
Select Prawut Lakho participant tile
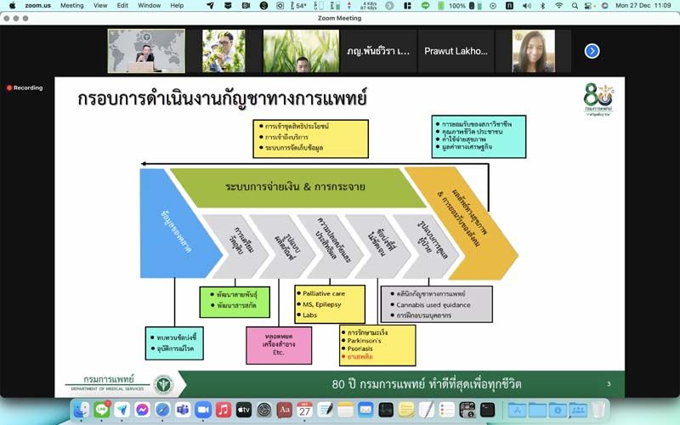454,51
